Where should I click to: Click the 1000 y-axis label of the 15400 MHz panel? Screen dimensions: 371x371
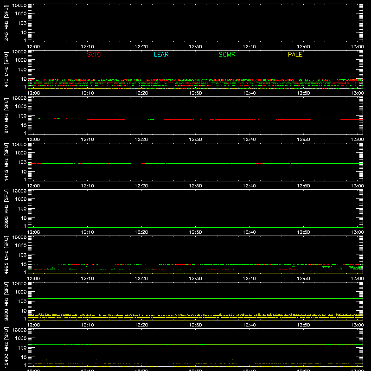point(21,339)
